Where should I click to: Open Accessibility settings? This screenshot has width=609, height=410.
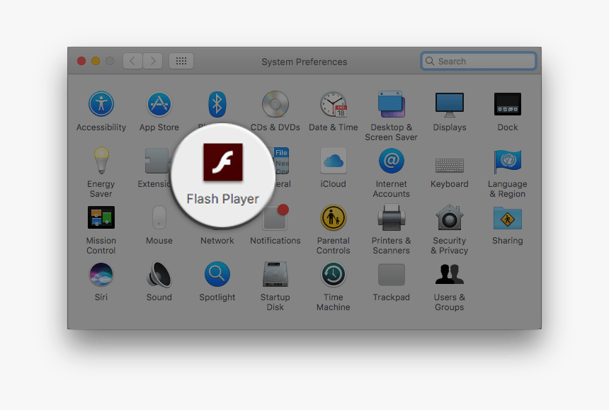point(101,104)
